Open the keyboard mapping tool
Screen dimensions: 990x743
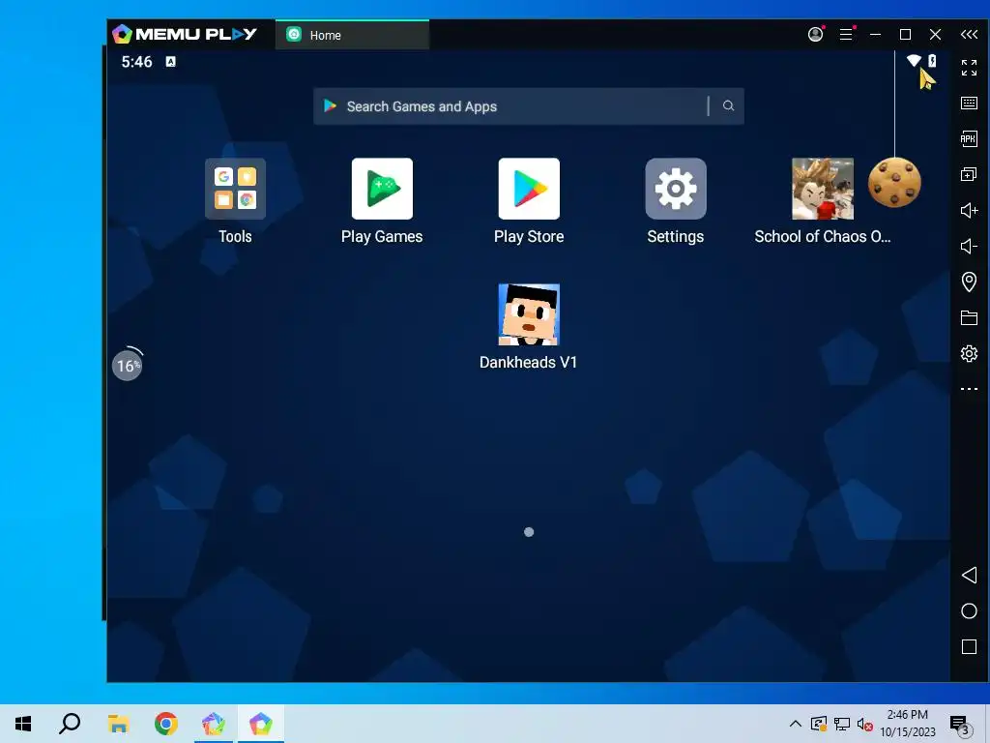(x=969, y=103)
